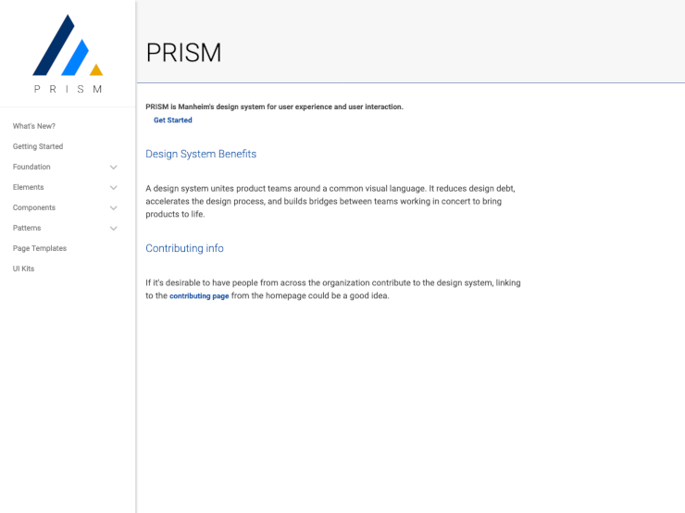Expand the Foundation chevron
The height and width of the screenshot is (513, 685).
(114, 168)
